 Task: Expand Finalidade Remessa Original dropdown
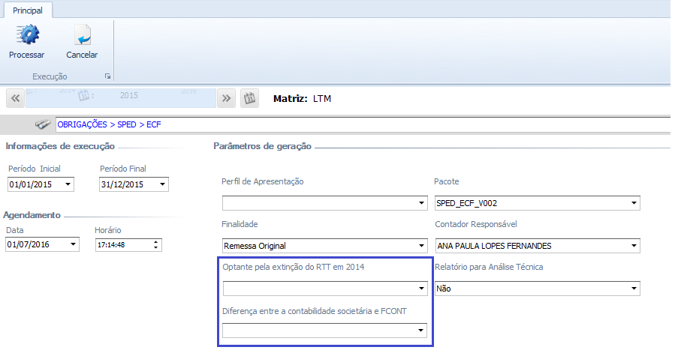pos(421,246)
